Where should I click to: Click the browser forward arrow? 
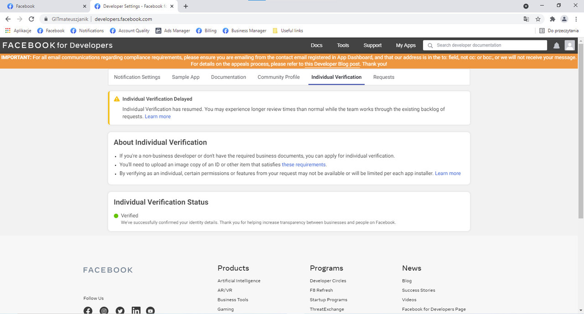(x=20, y=19)
